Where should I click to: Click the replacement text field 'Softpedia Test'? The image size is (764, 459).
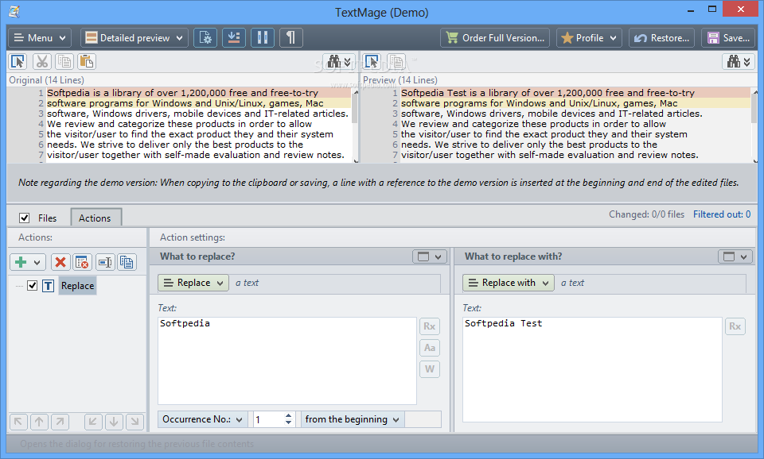click(592, 369)
